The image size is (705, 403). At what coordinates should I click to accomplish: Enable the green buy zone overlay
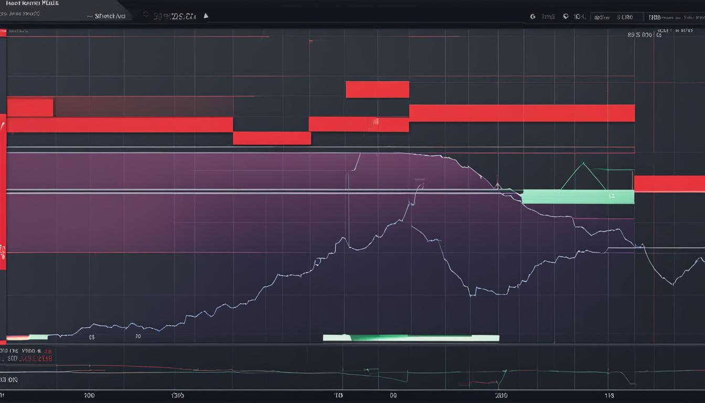(577, 195)
